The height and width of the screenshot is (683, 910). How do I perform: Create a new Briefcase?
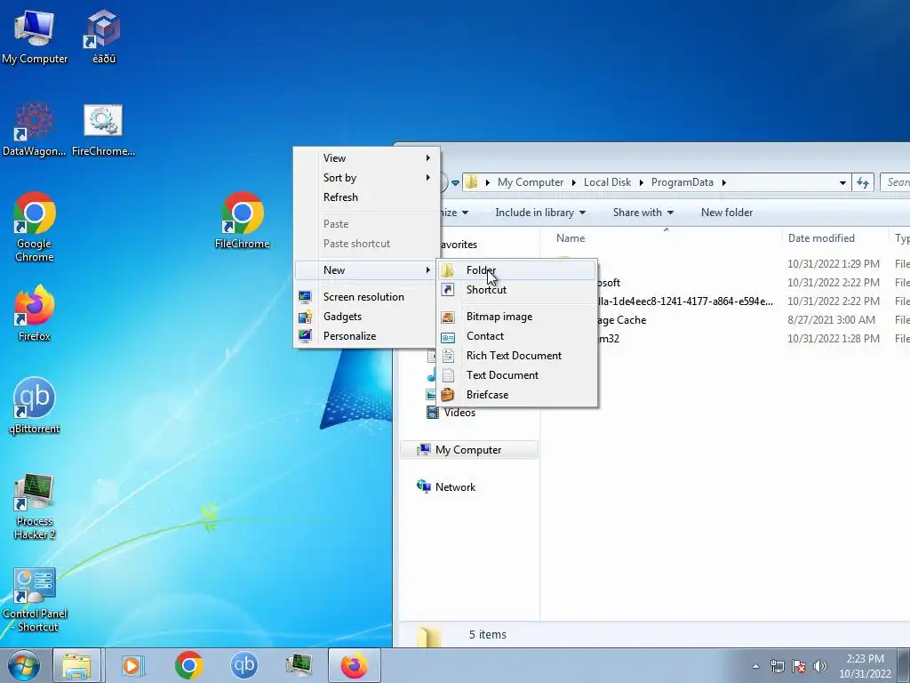click(516, 395)
